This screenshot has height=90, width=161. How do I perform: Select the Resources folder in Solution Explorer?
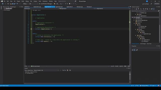pyautogui.click(x=139, y=22)
